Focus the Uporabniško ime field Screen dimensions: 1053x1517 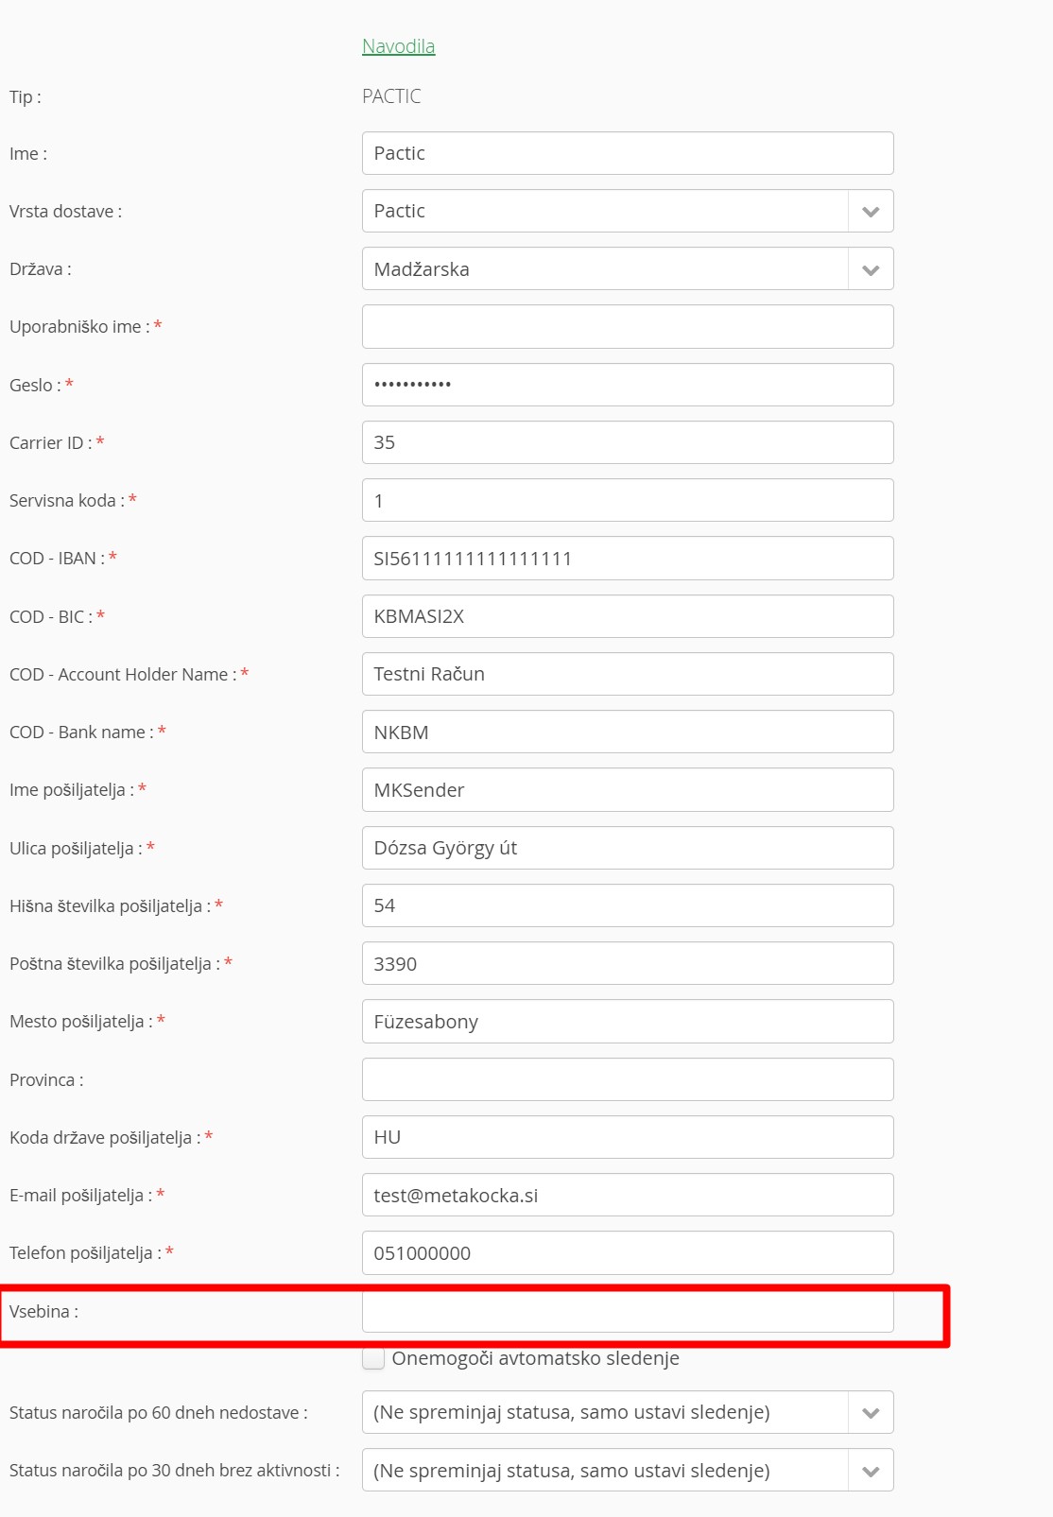point(627,327)
